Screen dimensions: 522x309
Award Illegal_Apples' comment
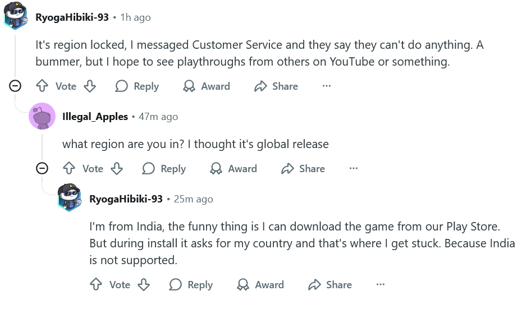tap(233, 168)
